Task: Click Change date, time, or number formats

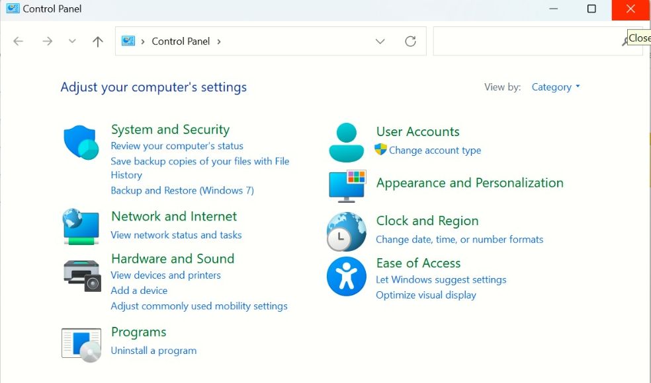Action: coord(460,240)
